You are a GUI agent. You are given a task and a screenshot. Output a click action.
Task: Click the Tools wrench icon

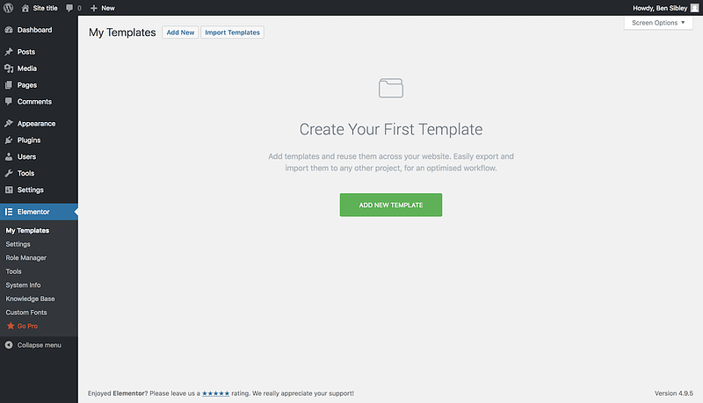pyautogui.click(x=9, y=173)
